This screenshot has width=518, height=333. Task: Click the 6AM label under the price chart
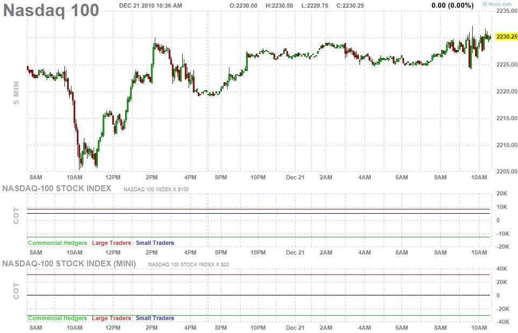pyautogui.click(x=402, y=177)
